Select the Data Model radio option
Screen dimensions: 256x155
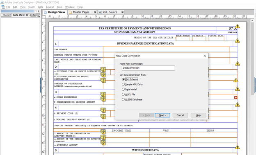tap(123, 90)
